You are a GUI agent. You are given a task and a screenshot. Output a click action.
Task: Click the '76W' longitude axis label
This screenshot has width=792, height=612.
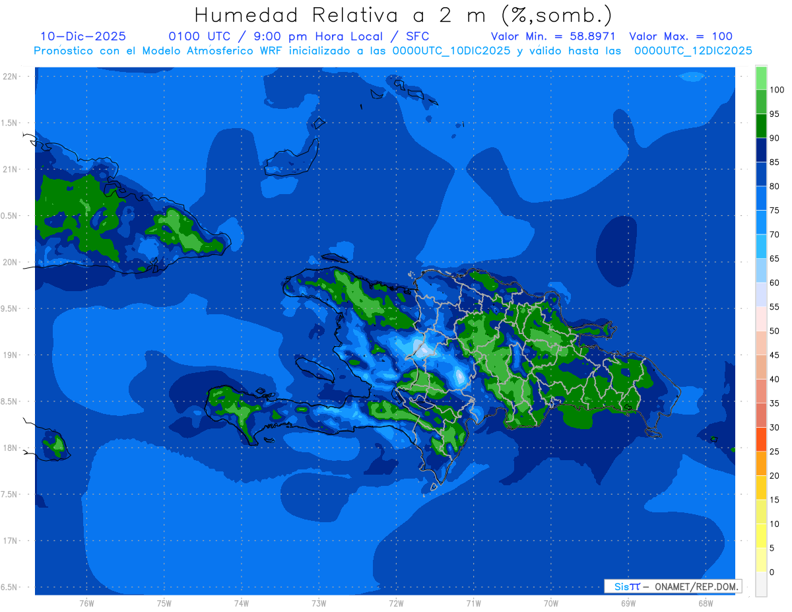[x=86, y=603]
